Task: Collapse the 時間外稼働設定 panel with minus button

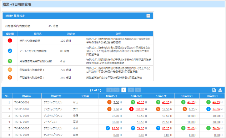Action: coord(148,16)
